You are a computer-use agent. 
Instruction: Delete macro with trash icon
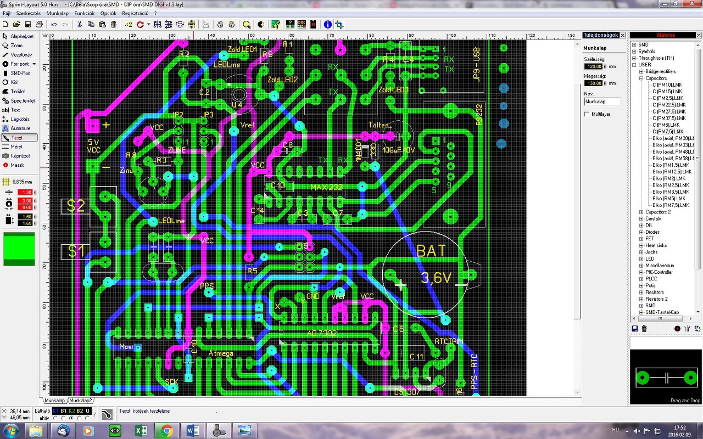click(x=644, y=328)
